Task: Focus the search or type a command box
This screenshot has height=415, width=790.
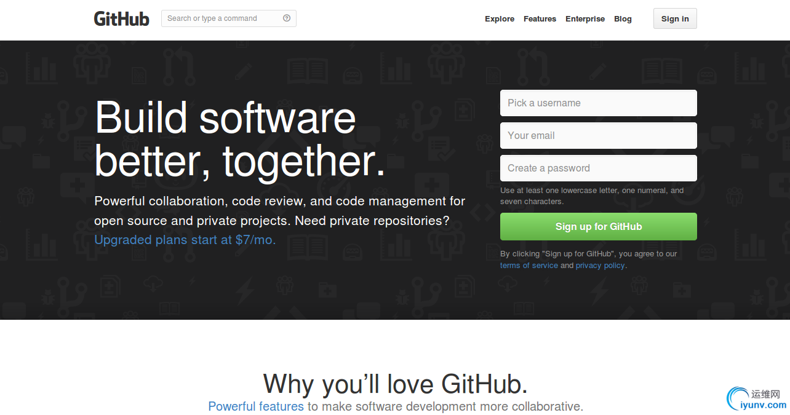Action: coord(229,18)
